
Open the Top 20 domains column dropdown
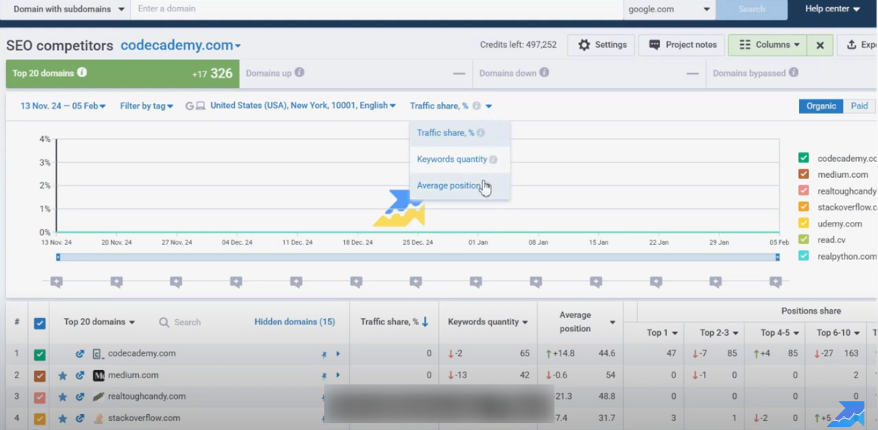pyautogui.click(x=99, y=322)
